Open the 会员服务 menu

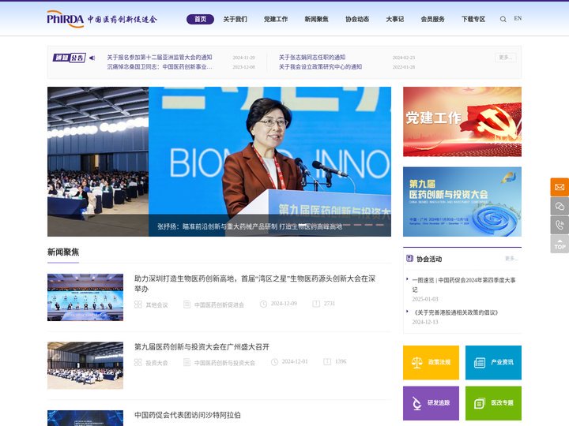click(432, 19)
